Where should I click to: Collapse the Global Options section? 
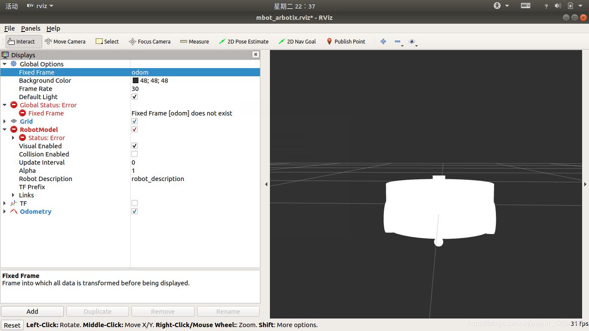[4, 64]
